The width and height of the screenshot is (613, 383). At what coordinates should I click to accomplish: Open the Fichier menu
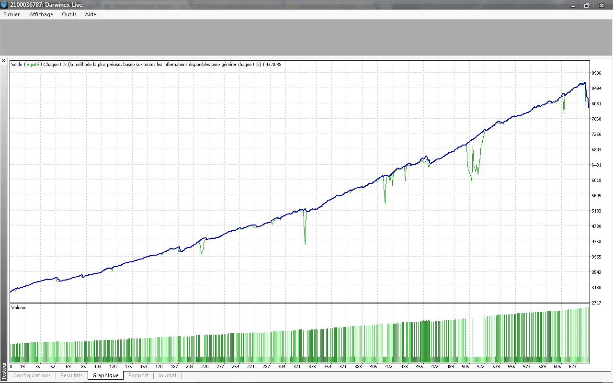point(11,14)
